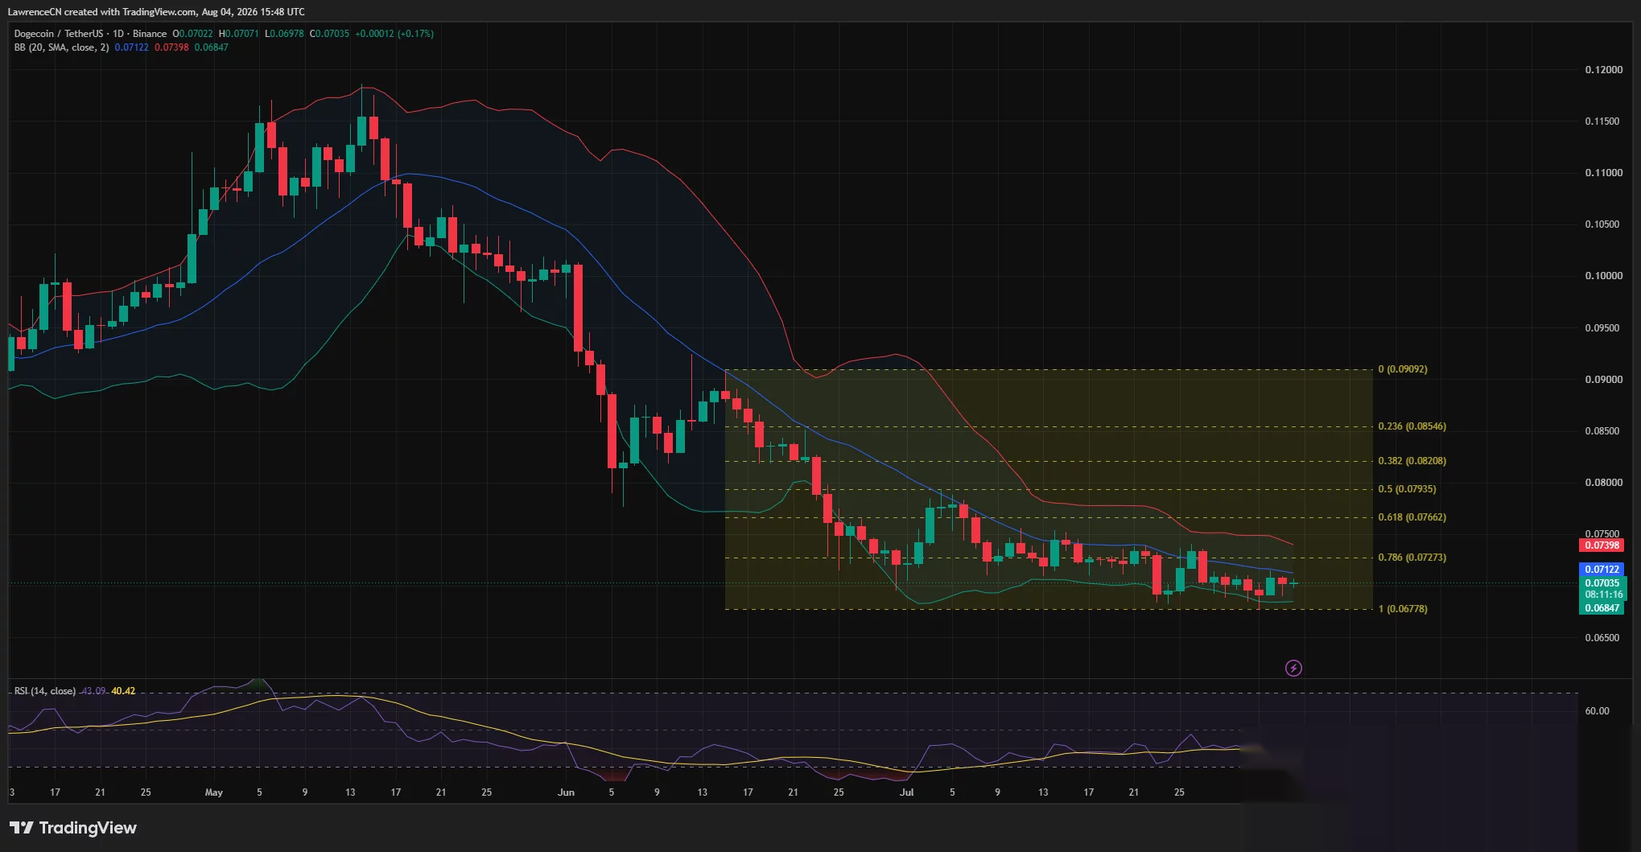
Task: Click the 0.08000 price axis label
Action: point(1604,483)
